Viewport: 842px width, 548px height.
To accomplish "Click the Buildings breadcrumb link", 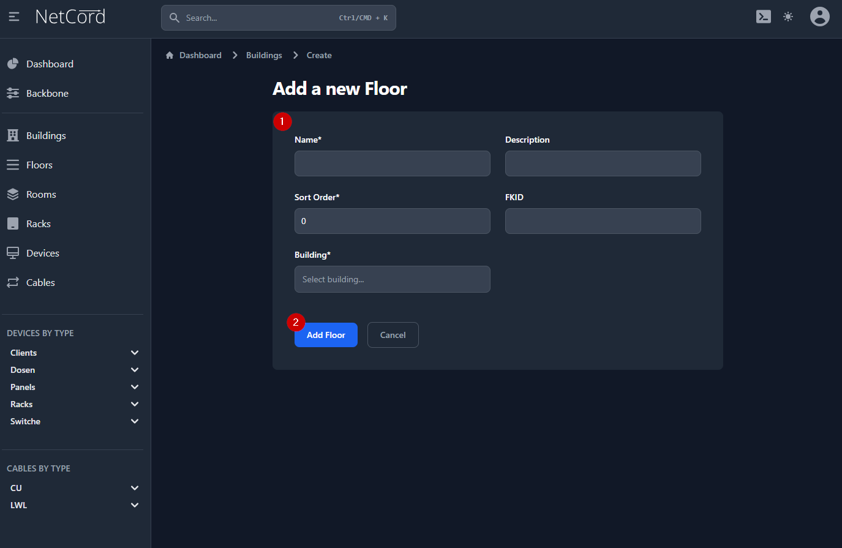I will 264,55.
